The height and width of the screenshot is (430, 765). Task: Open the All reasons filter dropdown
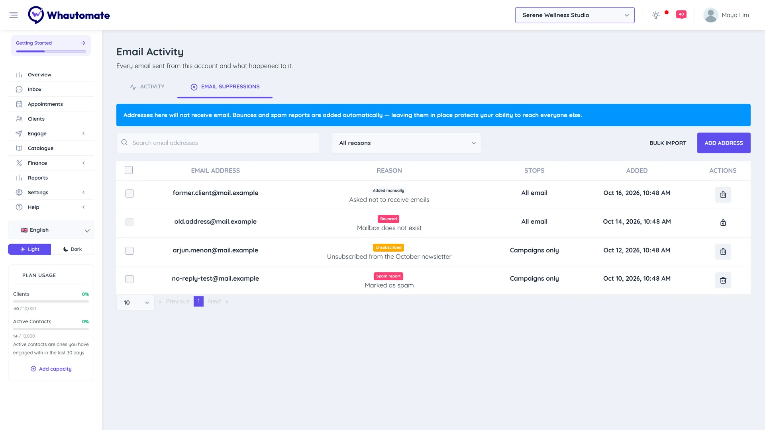(x=406, y=143)
